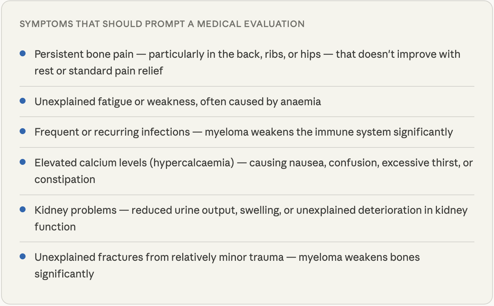The image size is (494, 306).
Task: Click the blue dot beside Elevated calcium levels
Action: pyautogui.click(x=23, y=162)
